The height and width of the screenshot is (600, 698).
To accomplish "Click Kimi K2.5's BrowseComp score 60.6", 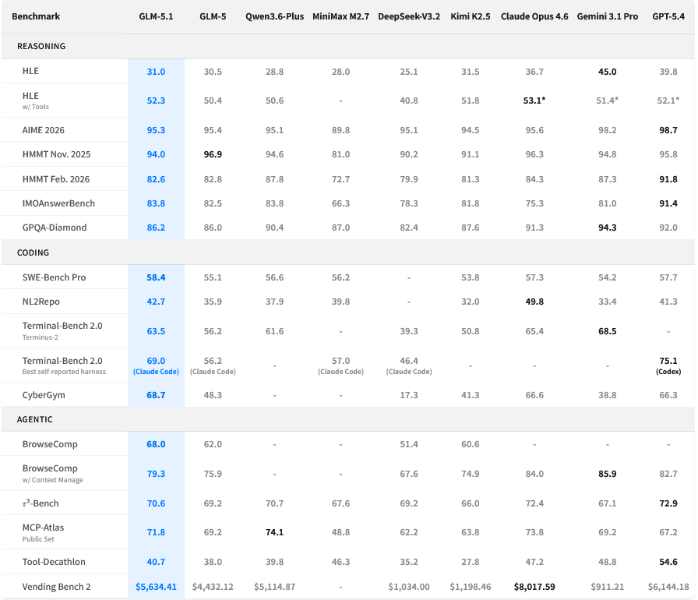I will tap(470, 444).
